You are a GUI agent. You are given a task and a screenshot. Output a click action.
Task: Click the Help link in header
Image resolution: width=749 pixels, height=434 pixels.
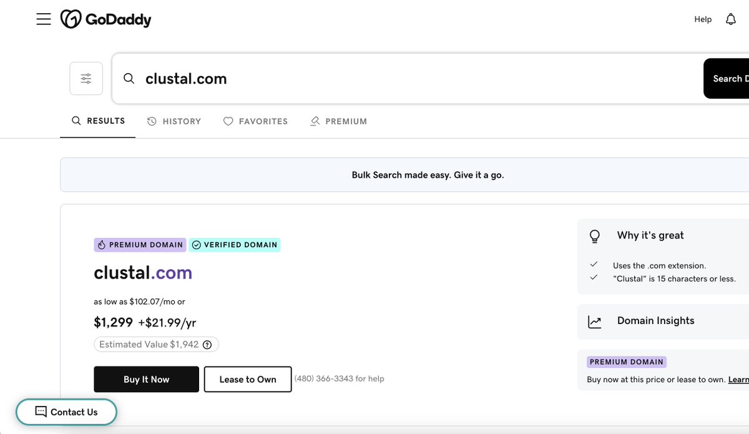[703, 19]
